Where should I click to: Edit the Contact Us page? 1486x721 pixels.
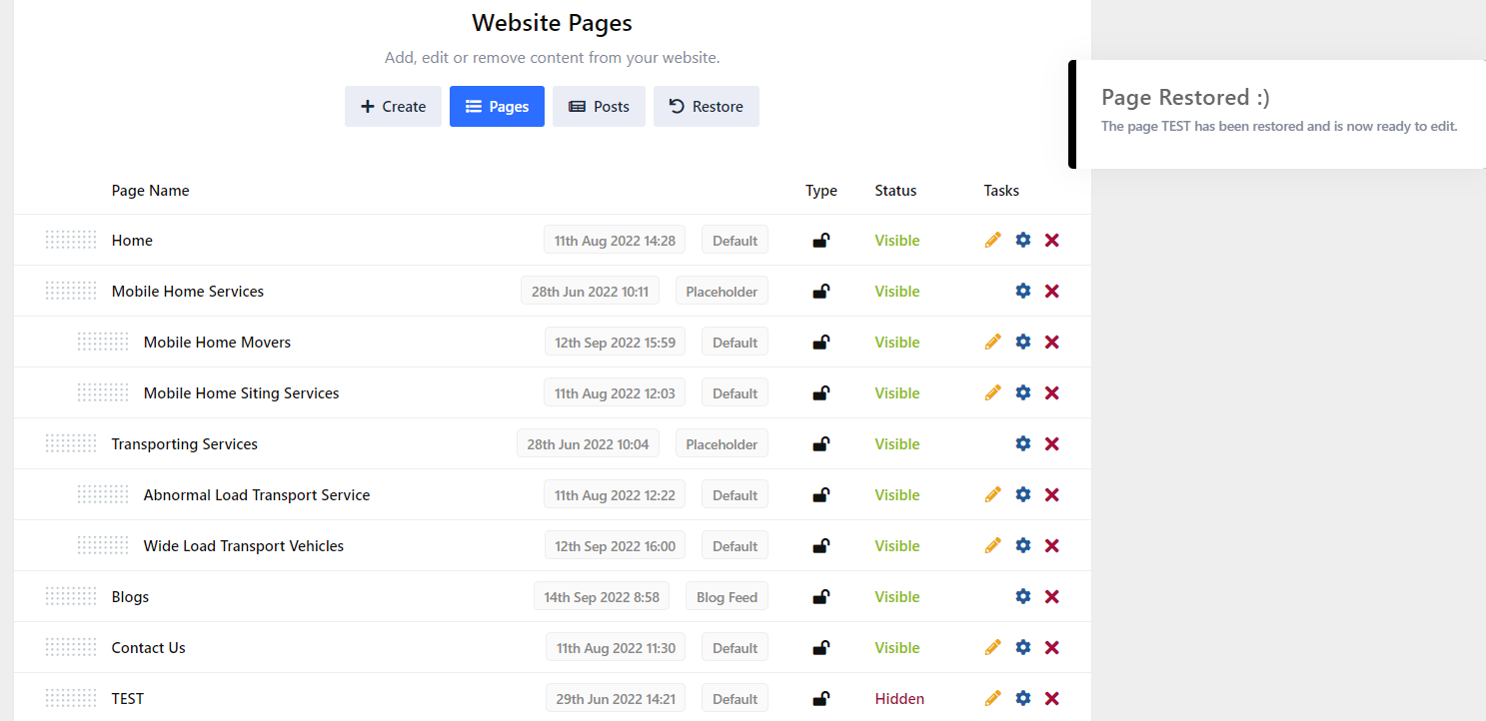point(992,647)
